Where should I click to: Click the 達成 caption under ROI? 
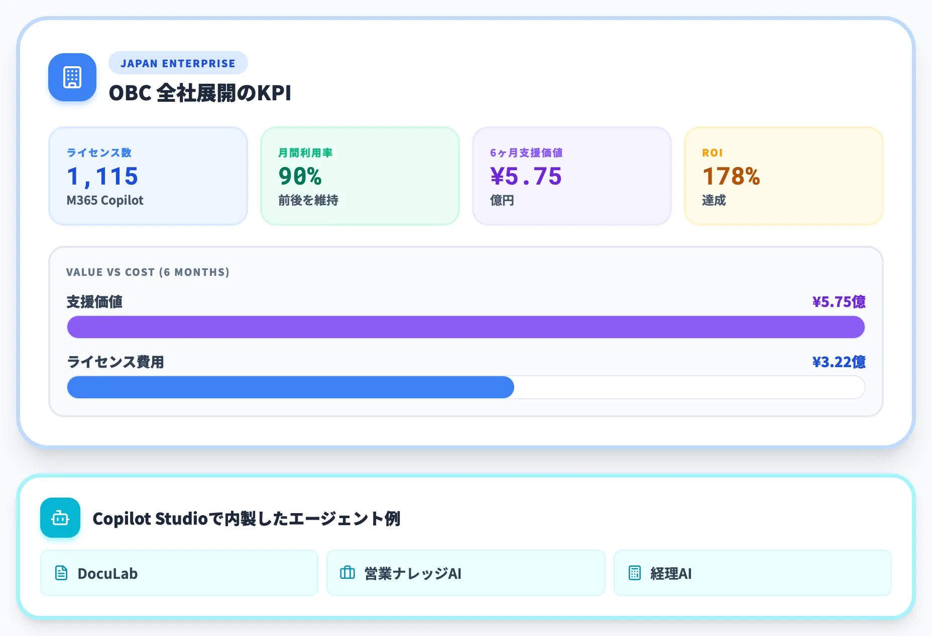[x=714, y=200]
